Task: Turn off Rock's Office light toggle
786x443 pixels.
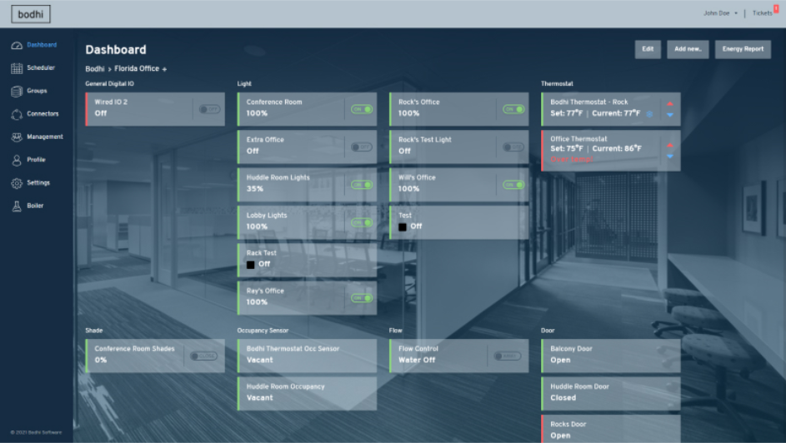Action: [x=513, y=109]
